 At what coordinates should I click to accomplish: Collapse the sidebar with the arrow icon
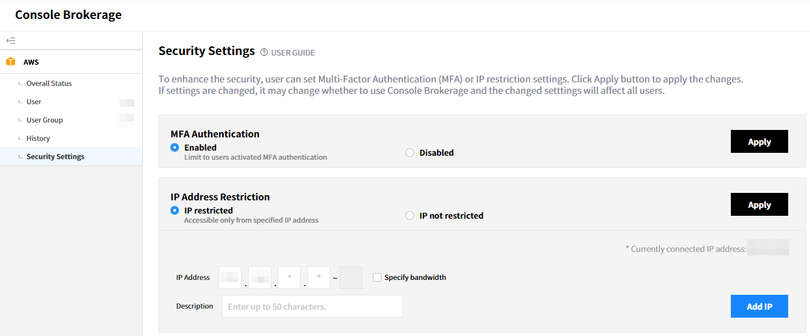click(10, 41)
